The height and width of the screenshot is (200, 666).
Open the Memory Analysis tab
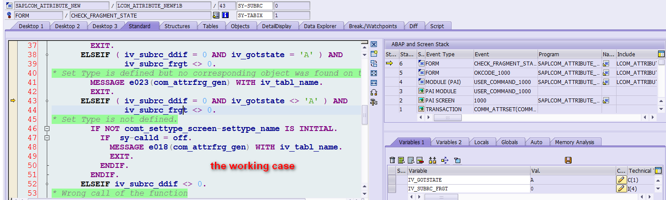coord(575,142)
